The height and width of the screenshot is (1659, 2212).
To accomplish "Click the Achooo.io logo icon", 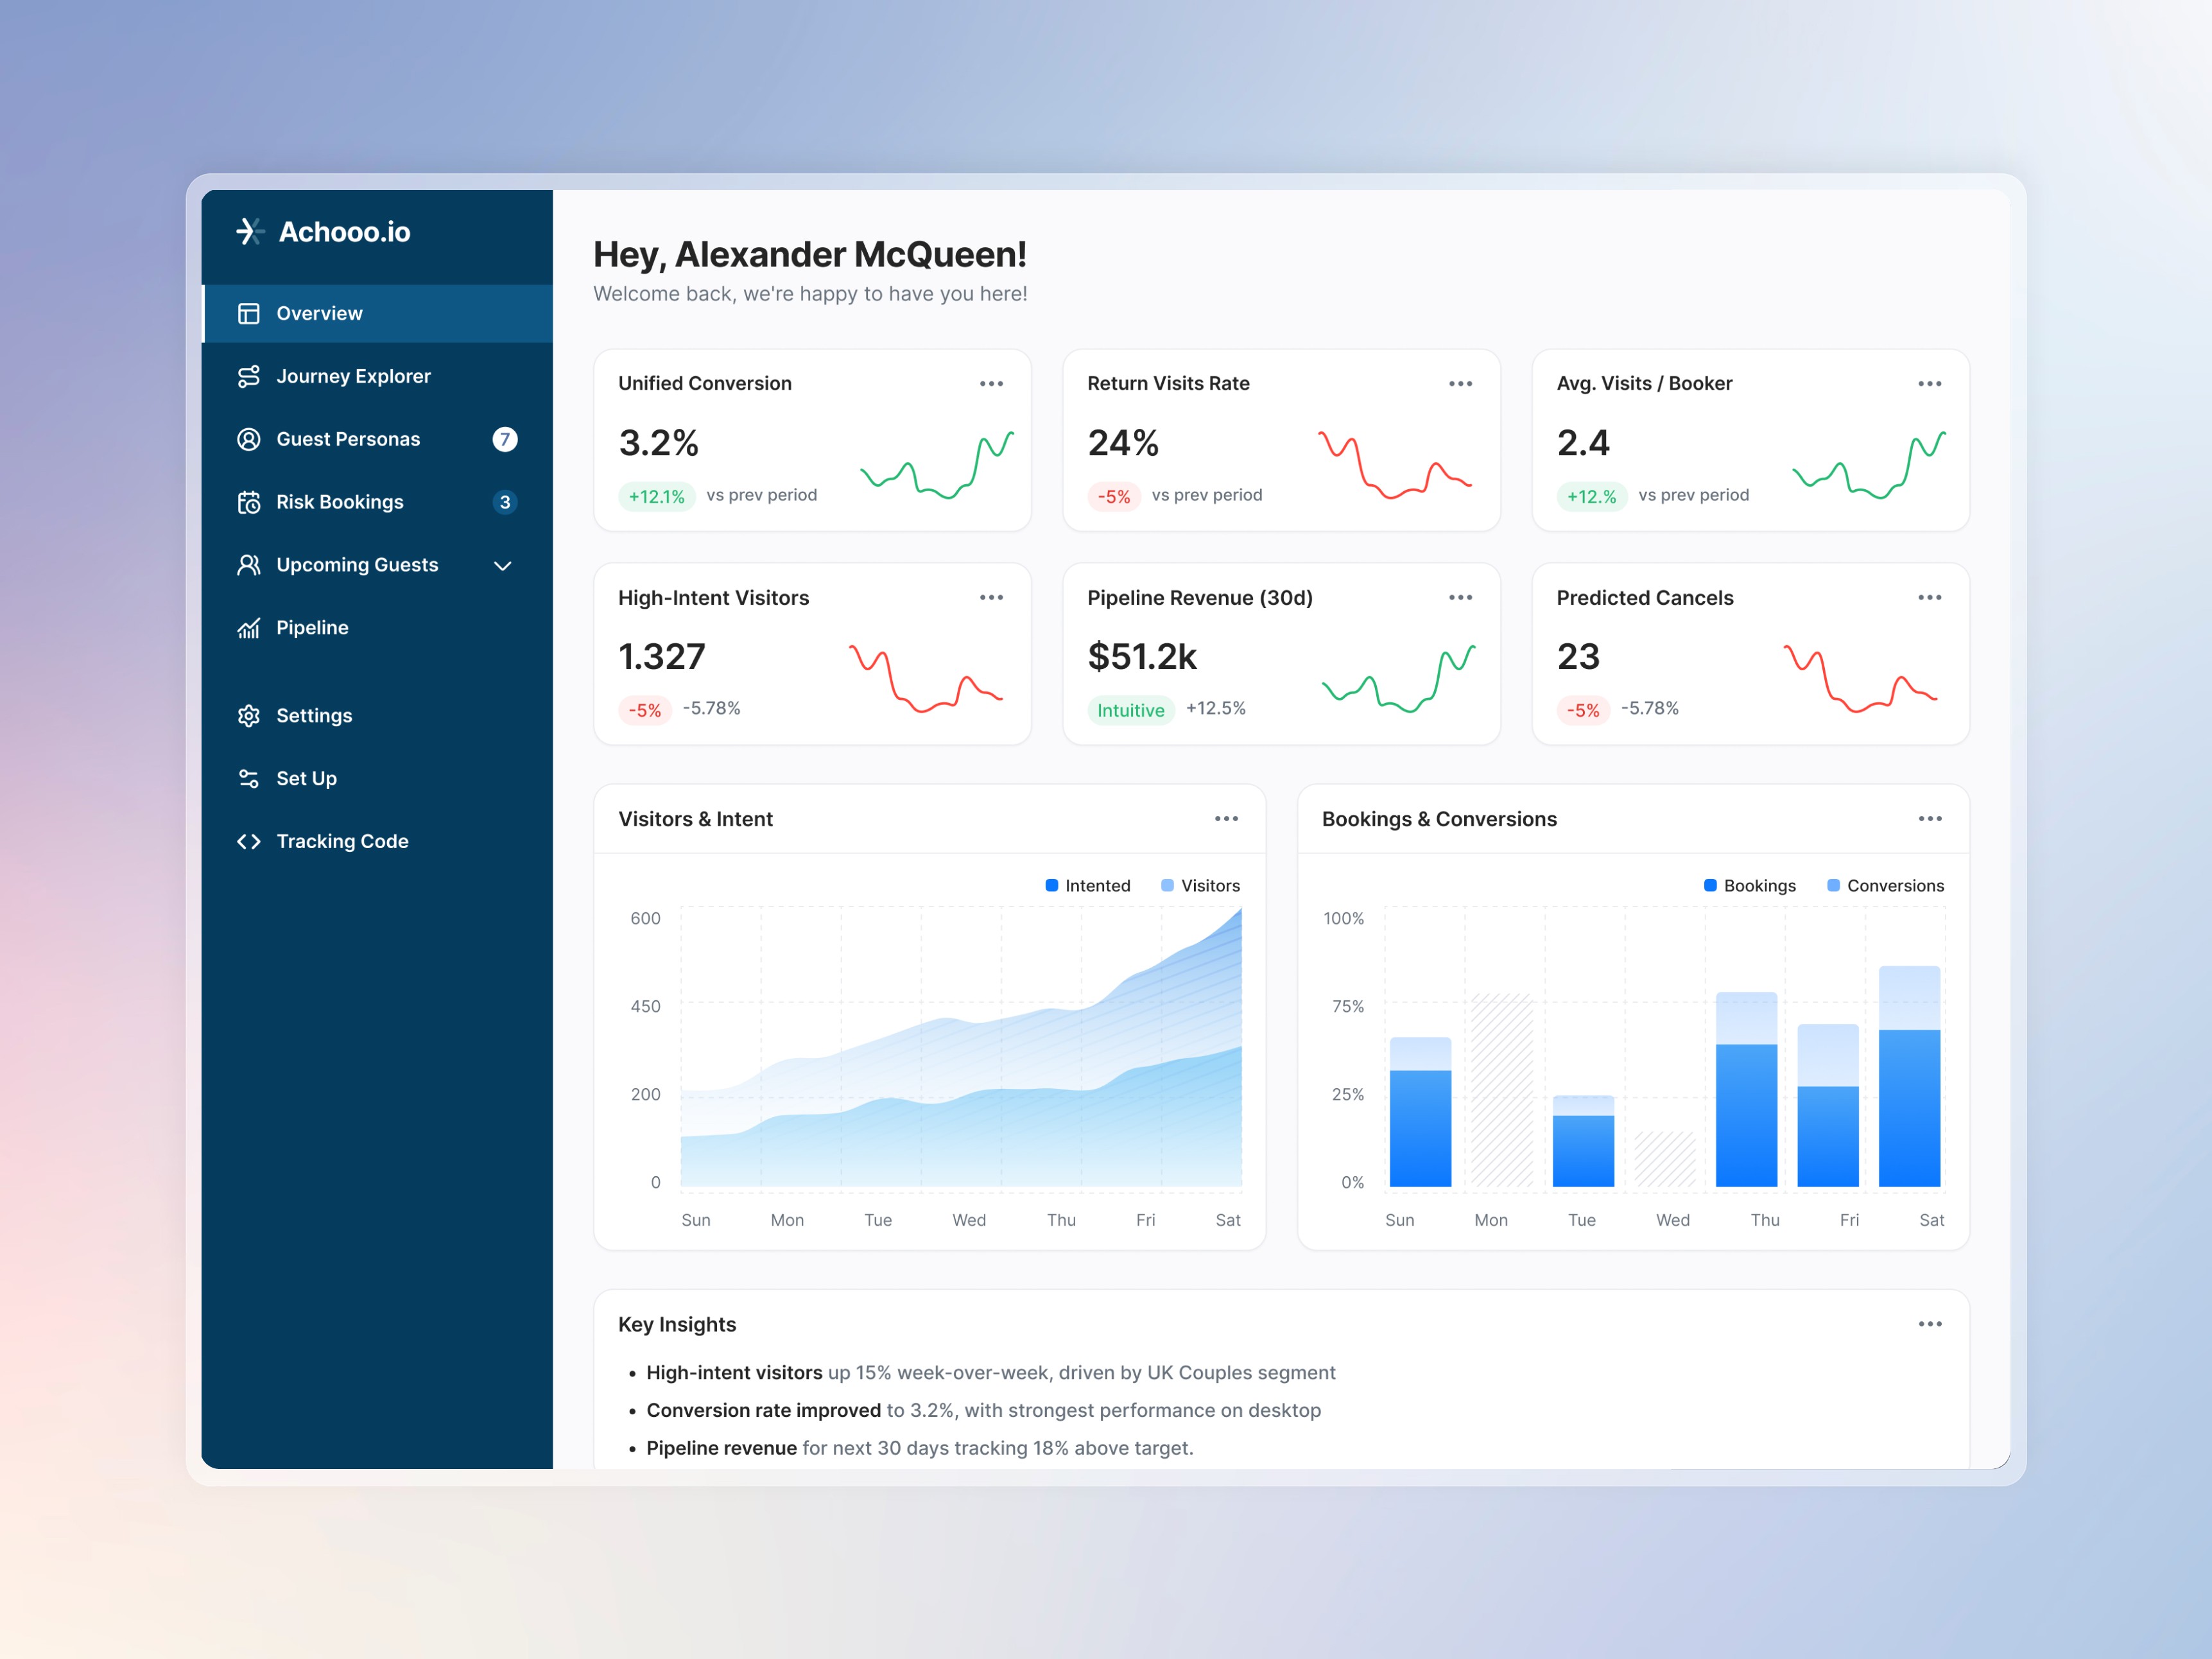I will [x=249, y=231].
